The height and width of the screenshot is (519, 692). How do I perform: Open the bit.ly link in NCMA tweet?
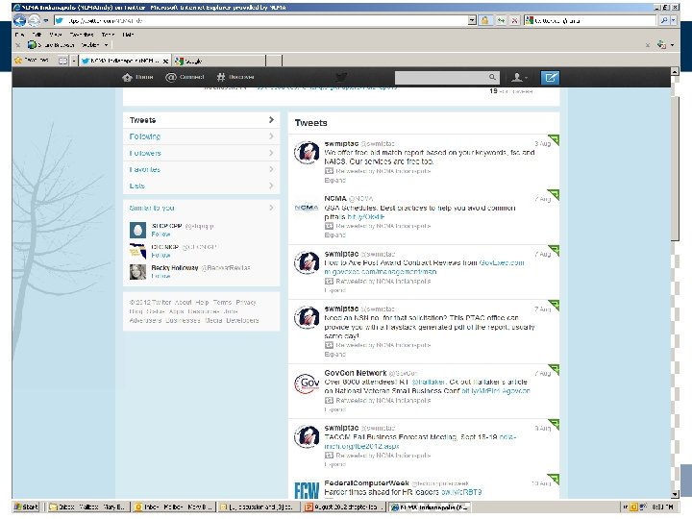tap(366, 216)
